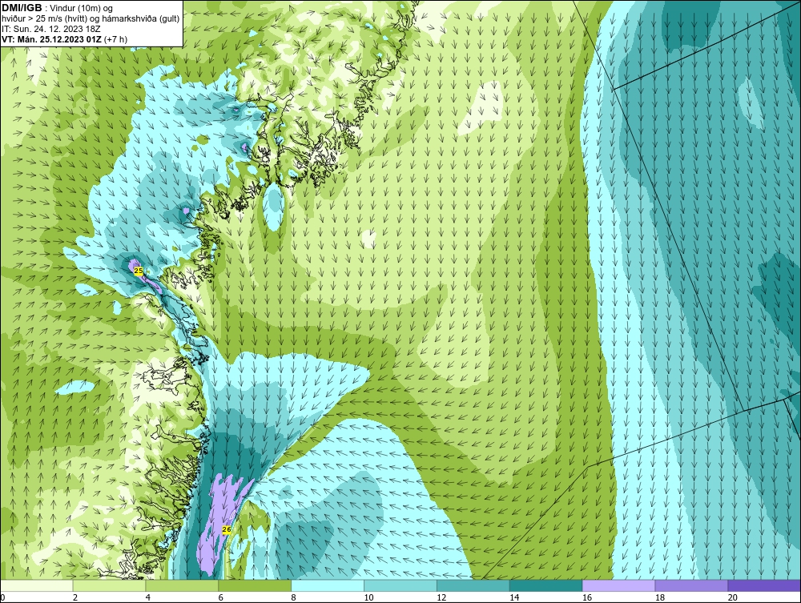Click the yellow "25" peak gust marker
801x603 pixels.
pyautogui.click(x=139, y=271)
